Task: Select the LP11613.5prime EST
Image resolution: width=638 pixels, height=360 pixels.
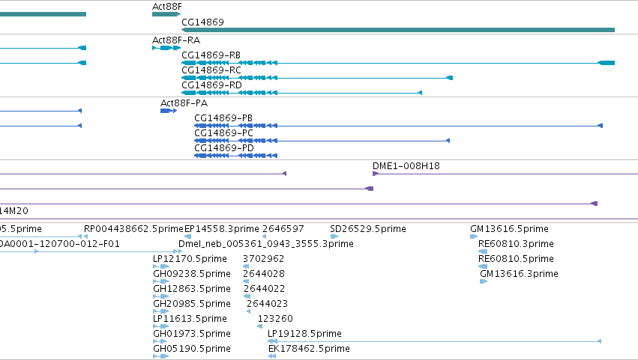Action: click(160, 326)
